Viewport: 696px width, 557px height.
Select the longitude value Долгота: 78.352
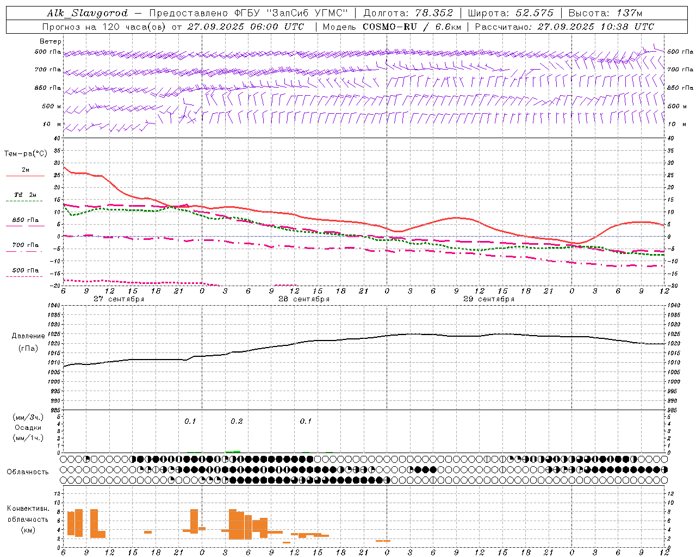pyautogui.click(x=408, y=13)
